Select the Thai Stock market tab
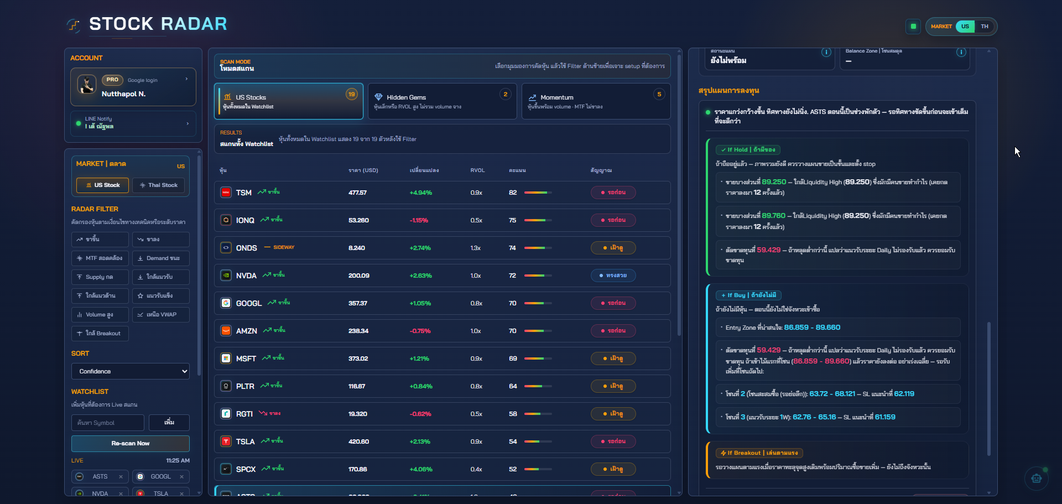This screenshot has width=1062, height=504. coord(159,185)
